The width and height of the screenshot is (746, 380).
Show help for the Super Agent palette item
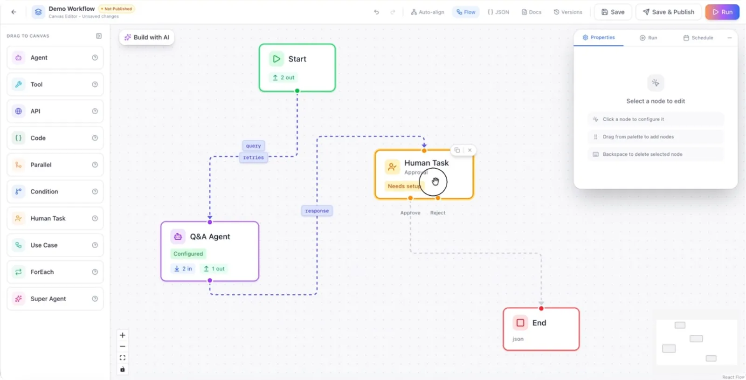click(95, 299)
